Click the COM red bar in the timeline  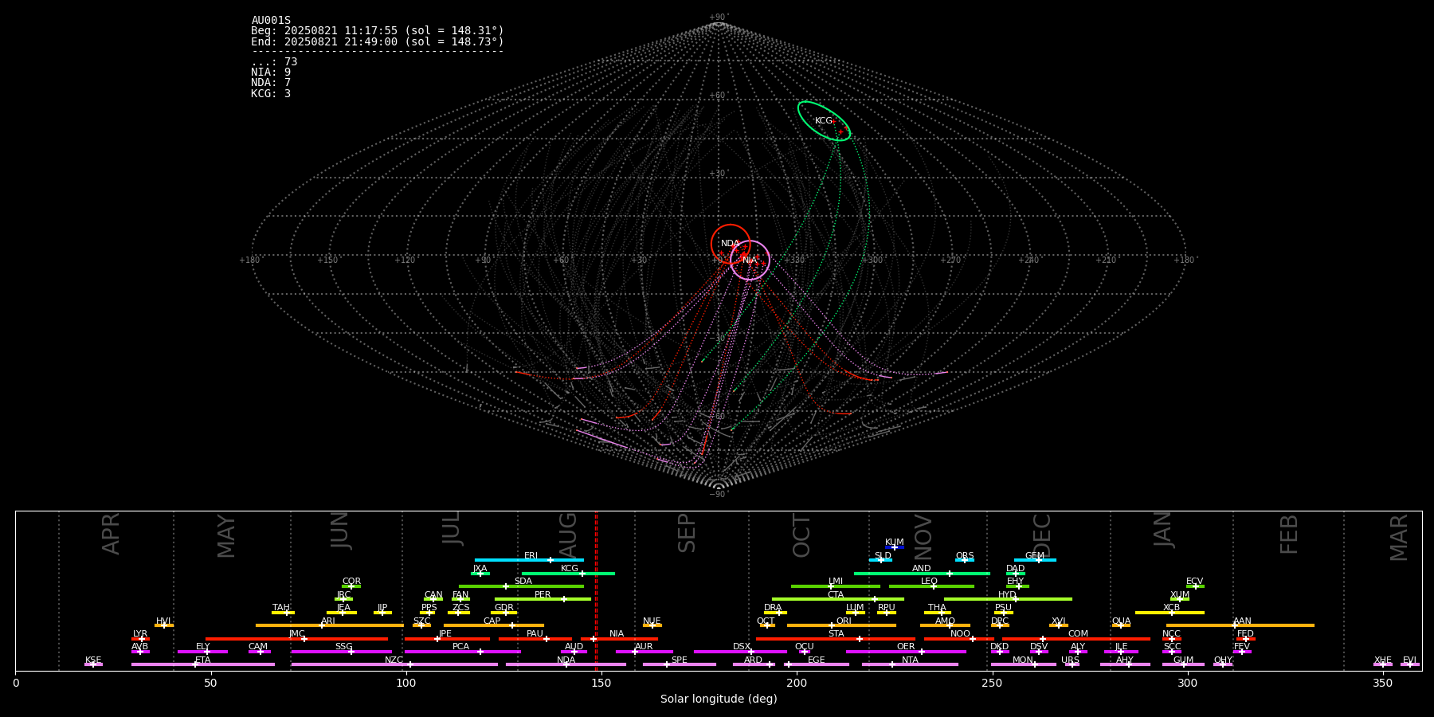[1076, 639]
